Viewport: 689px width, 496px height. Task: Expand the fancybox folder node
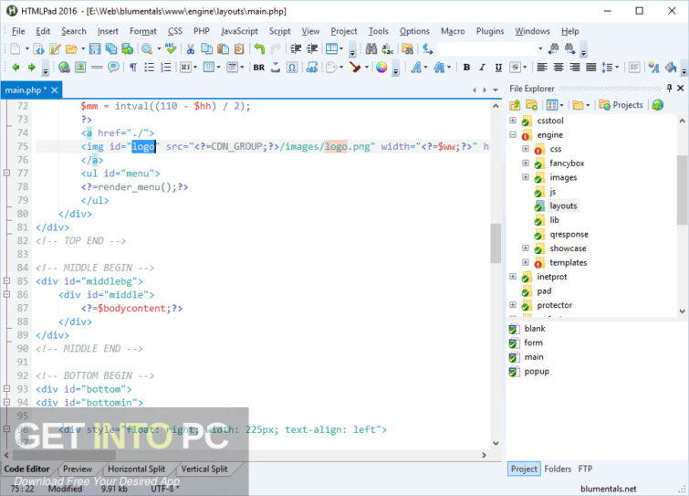coord(526,163)
